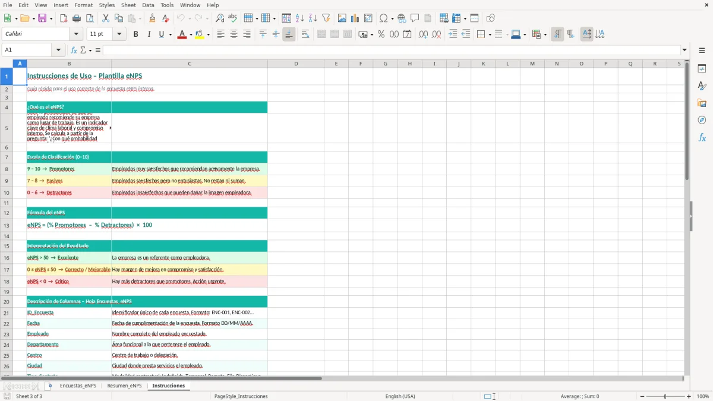Click the Merge and Center Cells icon
The height and width of the screenshot is (401, 713).
tap(321, 34)
